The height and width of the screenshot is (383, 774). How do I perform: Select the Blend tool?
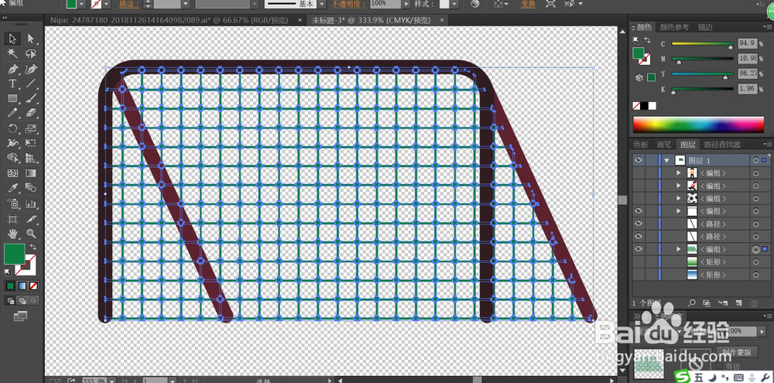coord(31,188)
